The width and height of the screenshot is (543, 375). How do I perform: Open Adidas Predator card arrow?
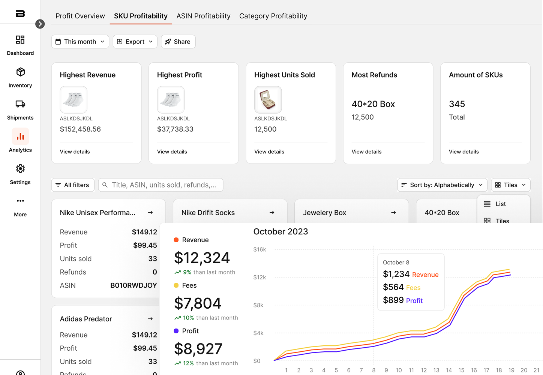[x=150, y=319]
